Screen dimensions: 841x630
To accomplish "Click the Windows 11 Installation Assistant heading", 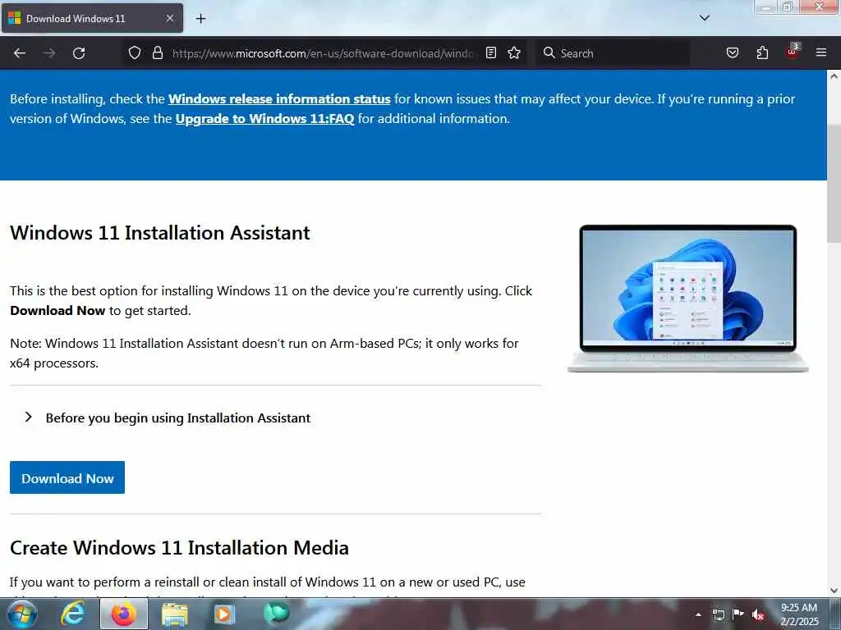I will (x=160, y=233).
